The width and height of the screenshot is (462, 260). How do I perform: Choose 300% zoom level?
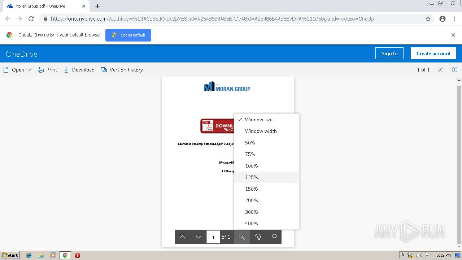(267, 212)
